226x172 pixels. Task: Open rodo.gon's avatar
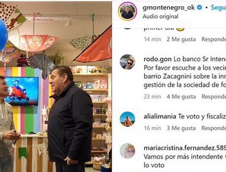127,62
